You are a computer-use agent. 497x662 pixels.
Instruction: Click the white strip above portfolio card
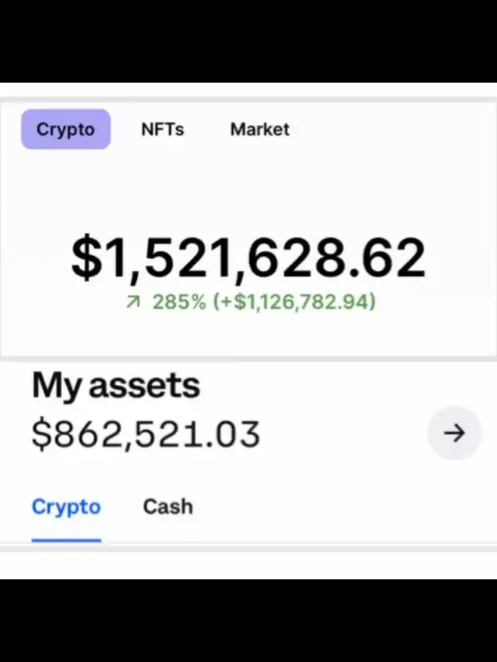point(248,90)
